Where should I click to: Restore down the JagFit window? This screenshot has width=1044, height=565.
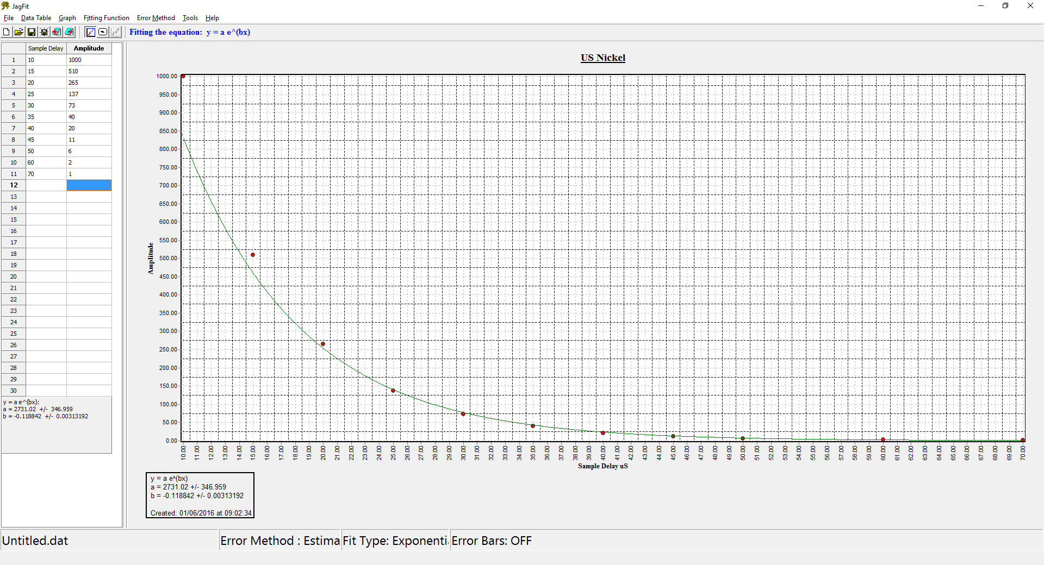coord(1005,6)
